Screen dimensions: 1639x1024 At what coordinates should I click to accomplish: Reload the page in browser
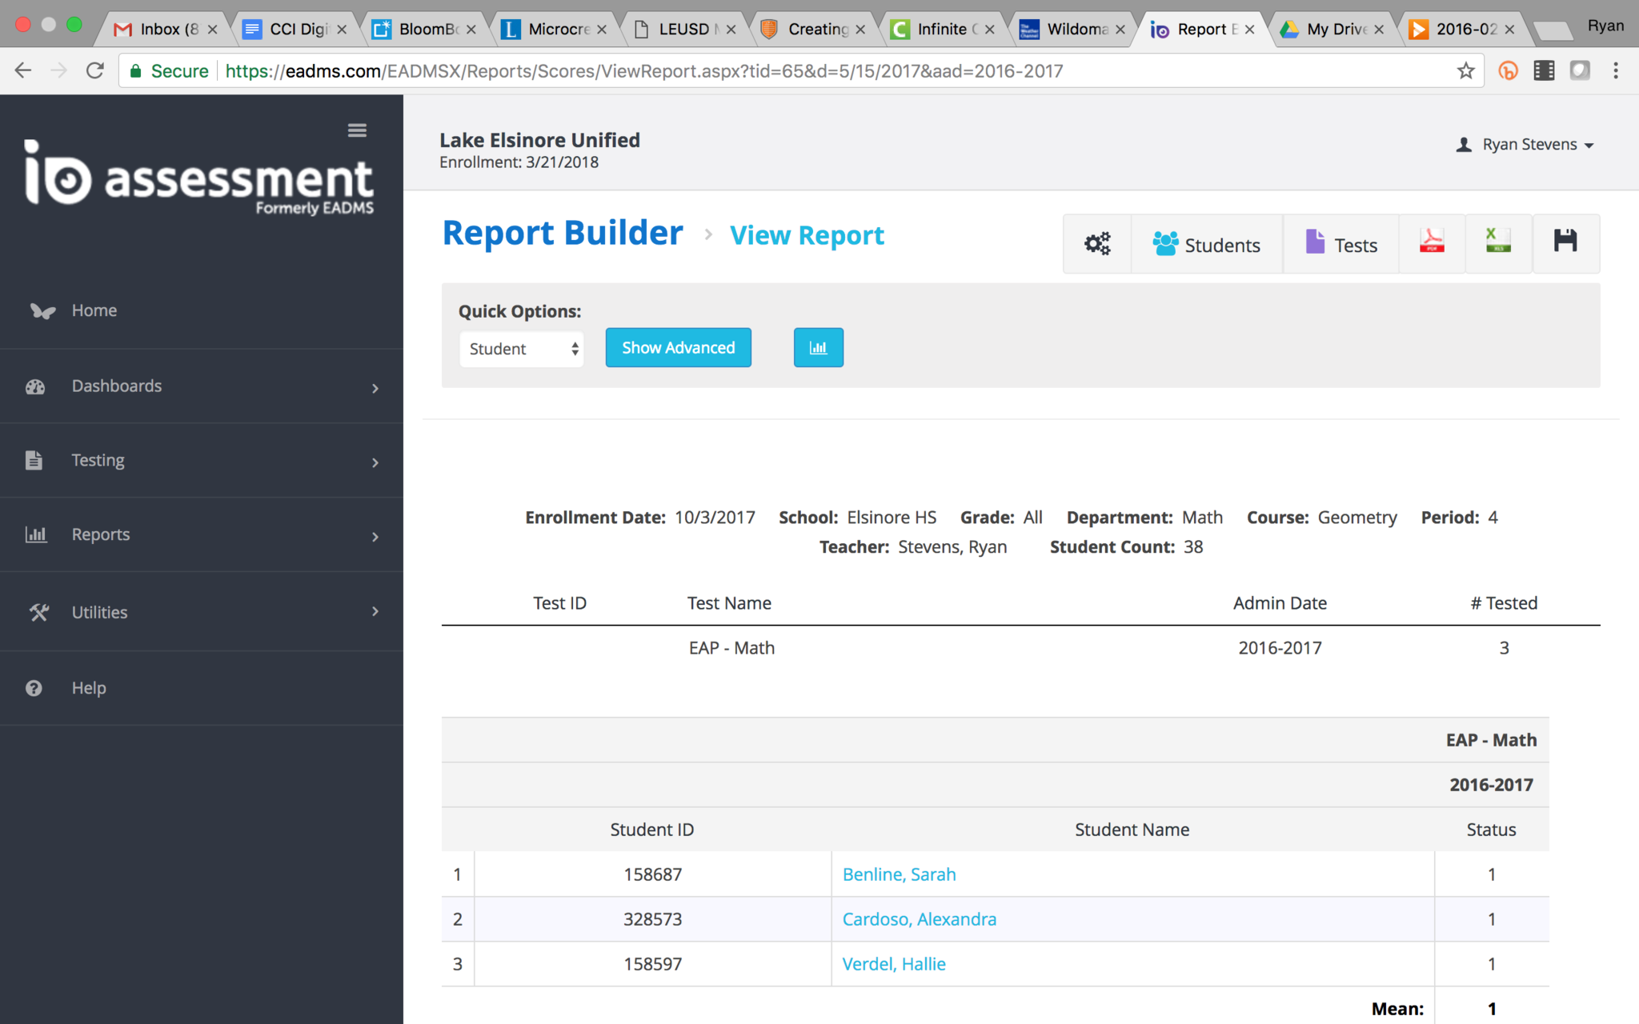[95, 71]
